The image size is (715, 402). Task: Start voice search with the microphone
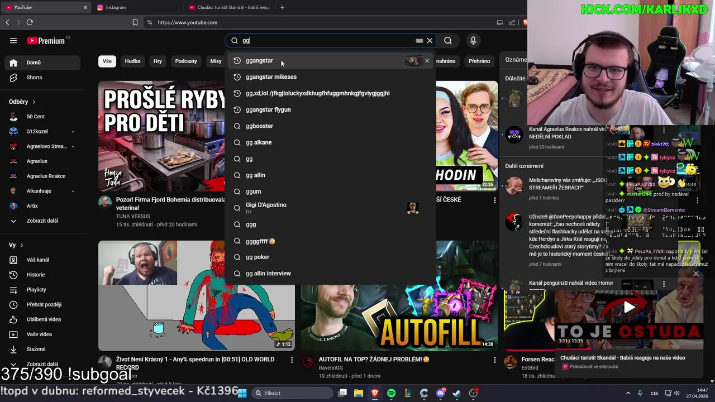tap(473, 40)
